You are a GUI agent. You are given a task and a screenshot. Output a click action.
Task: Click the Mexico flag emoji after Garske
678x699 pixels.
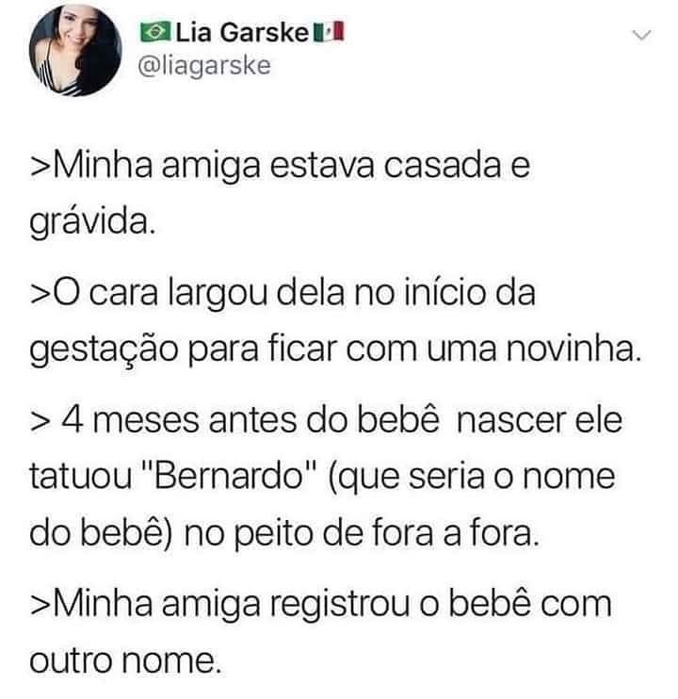coord(329,32)
